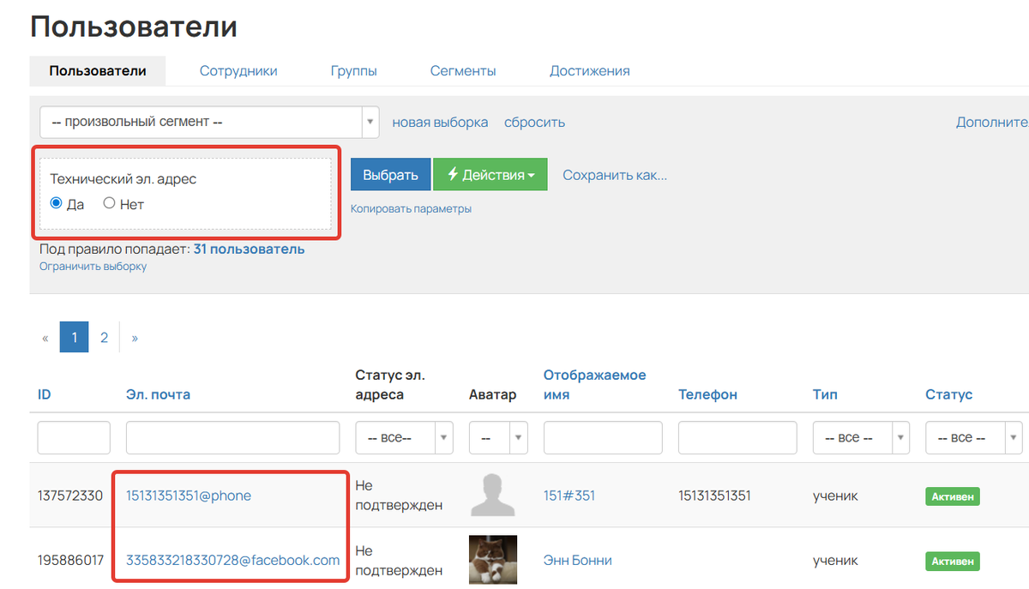
Task: Click the default silhouette avatar of user 151#351
Action: coord(493,496)
